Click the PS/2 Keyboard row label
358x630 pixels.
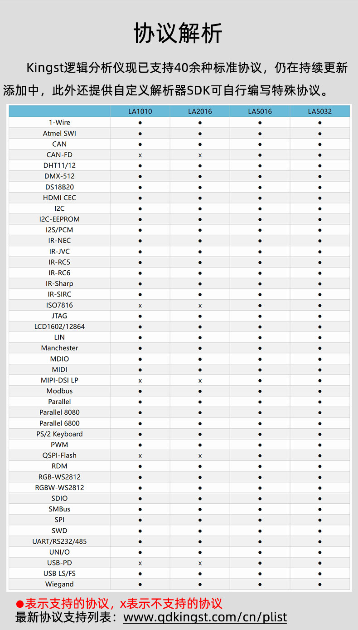[x=59, y=434]
